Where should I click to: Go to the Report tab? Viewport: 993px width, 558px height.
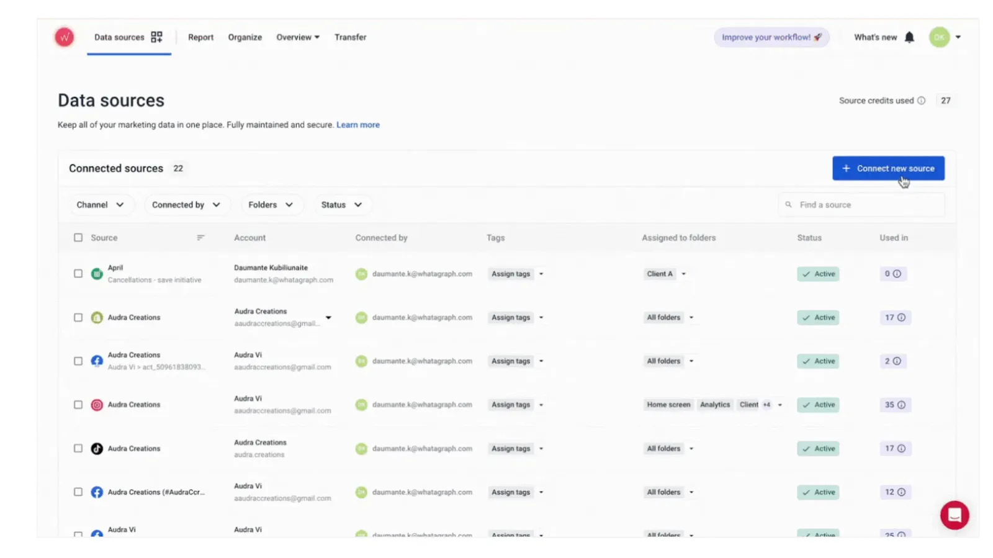200,37
